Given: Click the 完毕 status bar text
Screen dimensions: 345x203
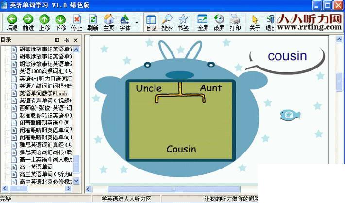Looking at the screenshot, I should point(6,199).
